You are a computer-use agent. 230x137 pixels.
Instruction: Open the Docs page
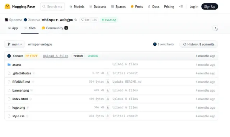(153, 6)
